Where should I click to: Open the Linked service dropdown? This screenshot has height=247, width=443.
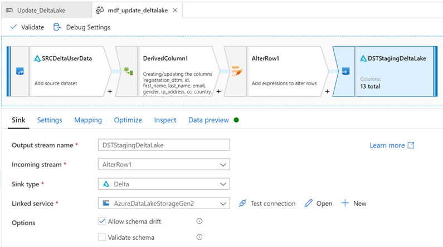223,204
